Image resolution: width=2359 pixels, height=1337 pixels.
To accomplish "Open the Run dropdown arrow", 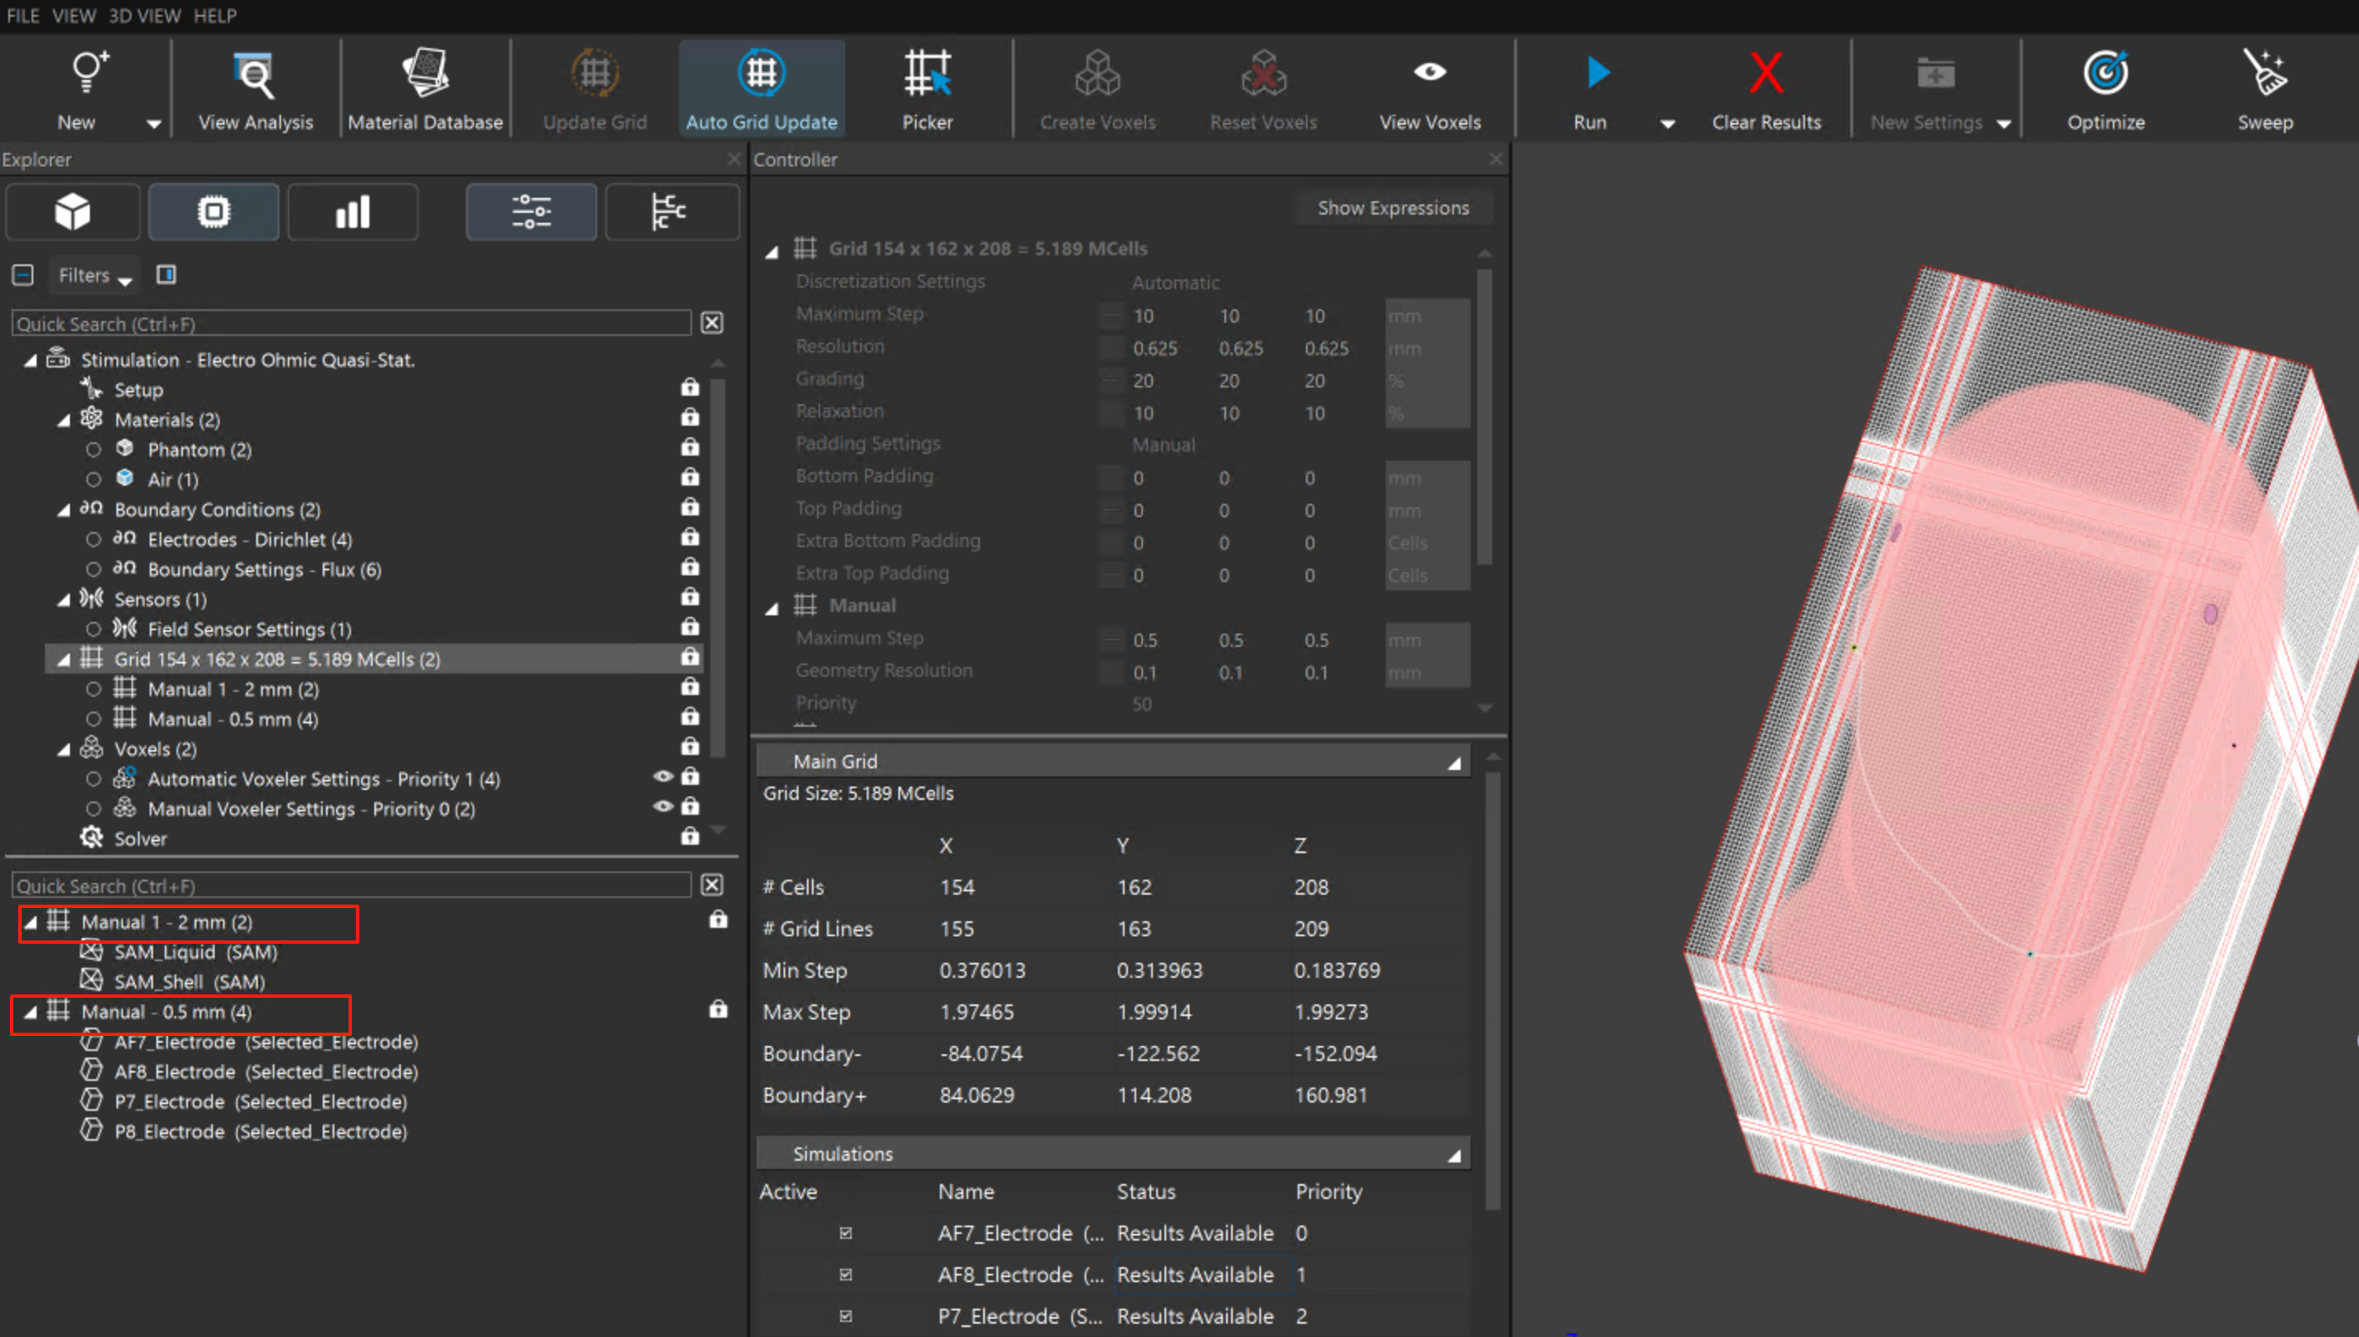I will coord(1667,123).
